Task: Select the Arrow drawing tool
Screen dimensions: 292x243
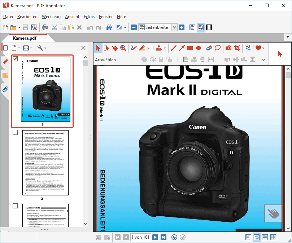Action: (x=182, y=48)
